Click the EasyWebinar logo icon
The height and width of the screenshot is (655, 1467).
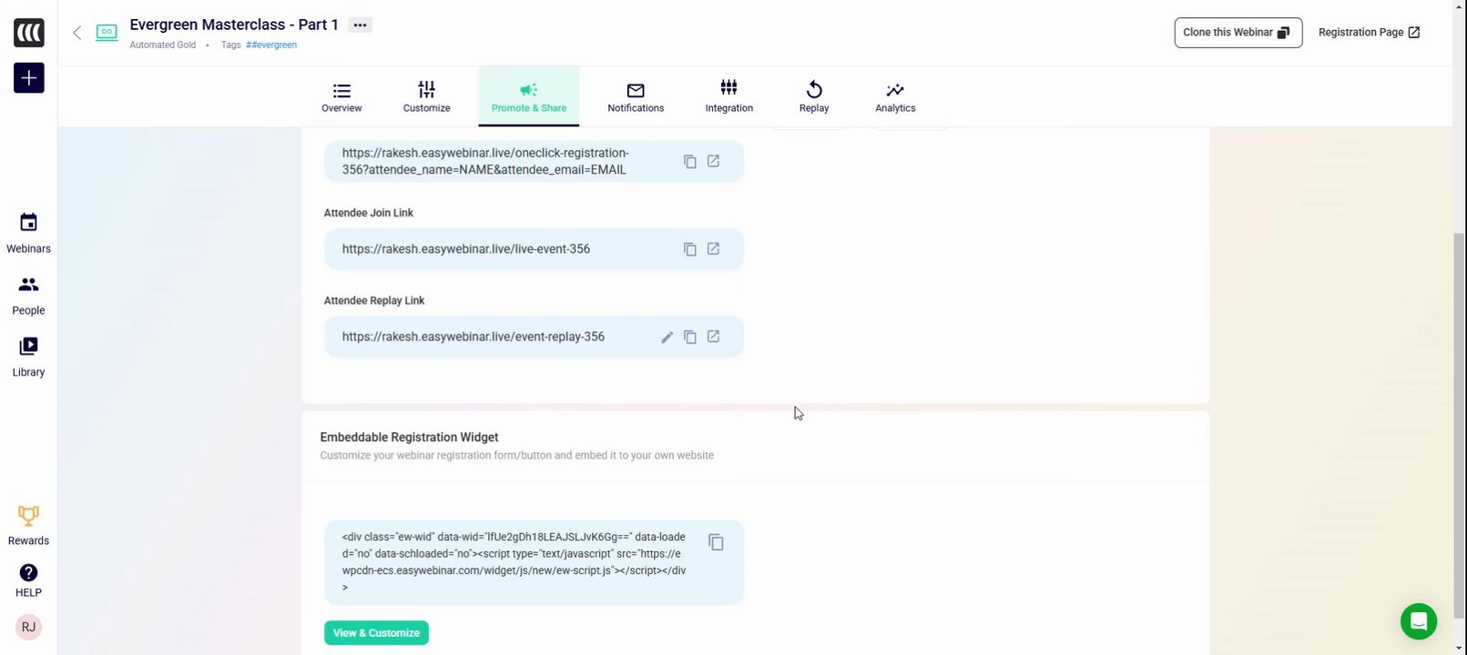coord(28,33)
